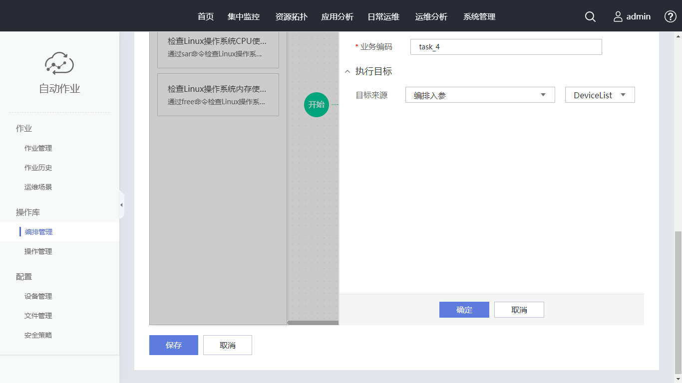
Task: Open 作业管理 in the sidebar
Action: (38, 148)
